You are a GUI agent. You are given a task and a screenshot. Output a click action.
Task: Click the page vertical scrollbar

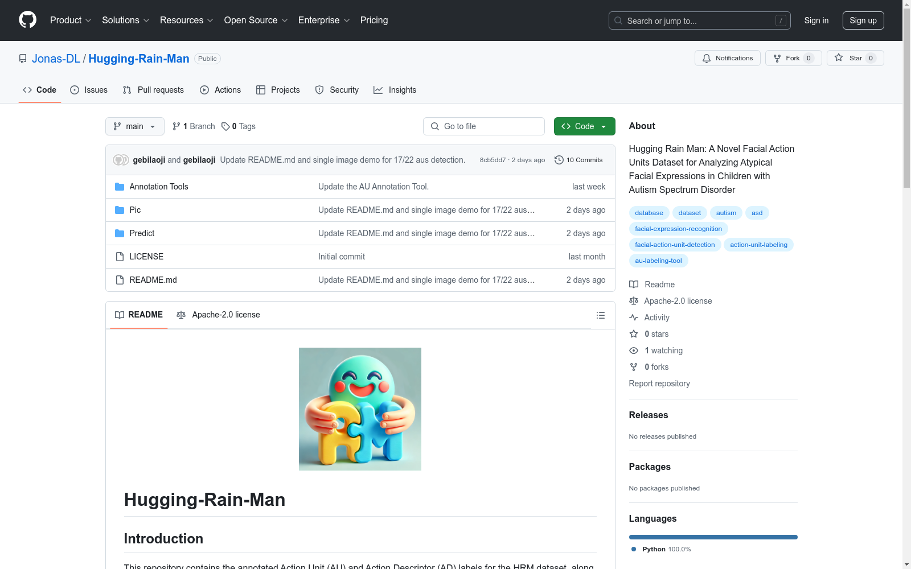tap(906, 284)
